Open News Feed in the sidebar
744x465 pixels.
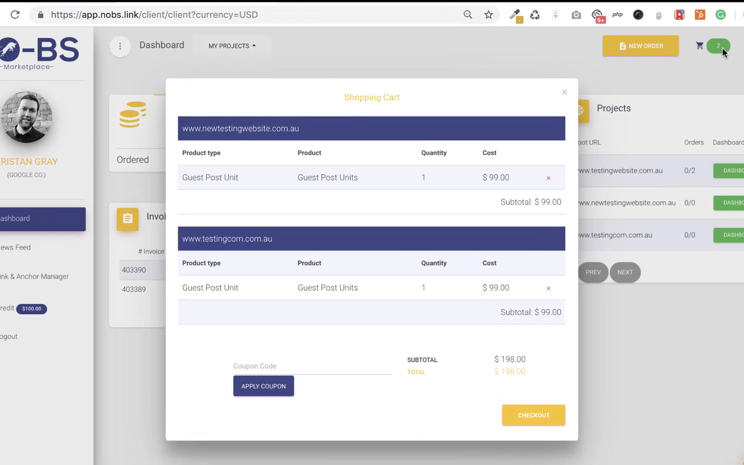pos(16,247)
